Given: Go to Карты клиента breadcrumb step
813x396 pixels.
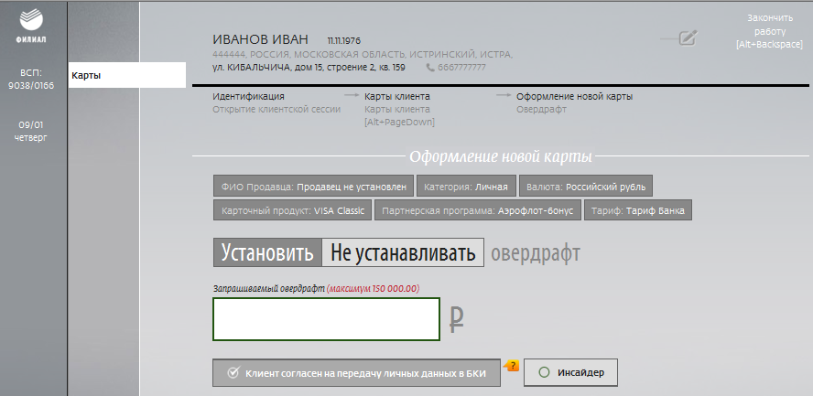Looking at the screenshot, I should (397, 96).
